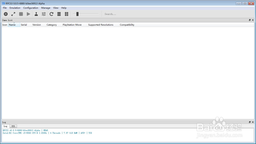Float the Log panel
Viewport: 256px width, 144px height.
[x=250, y=122]
